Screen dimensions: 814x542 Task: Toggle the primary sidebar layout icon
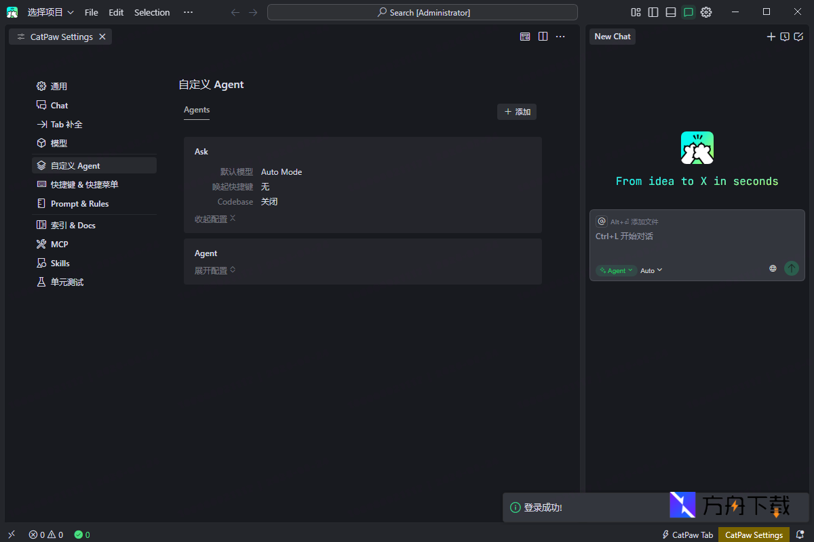653,12
